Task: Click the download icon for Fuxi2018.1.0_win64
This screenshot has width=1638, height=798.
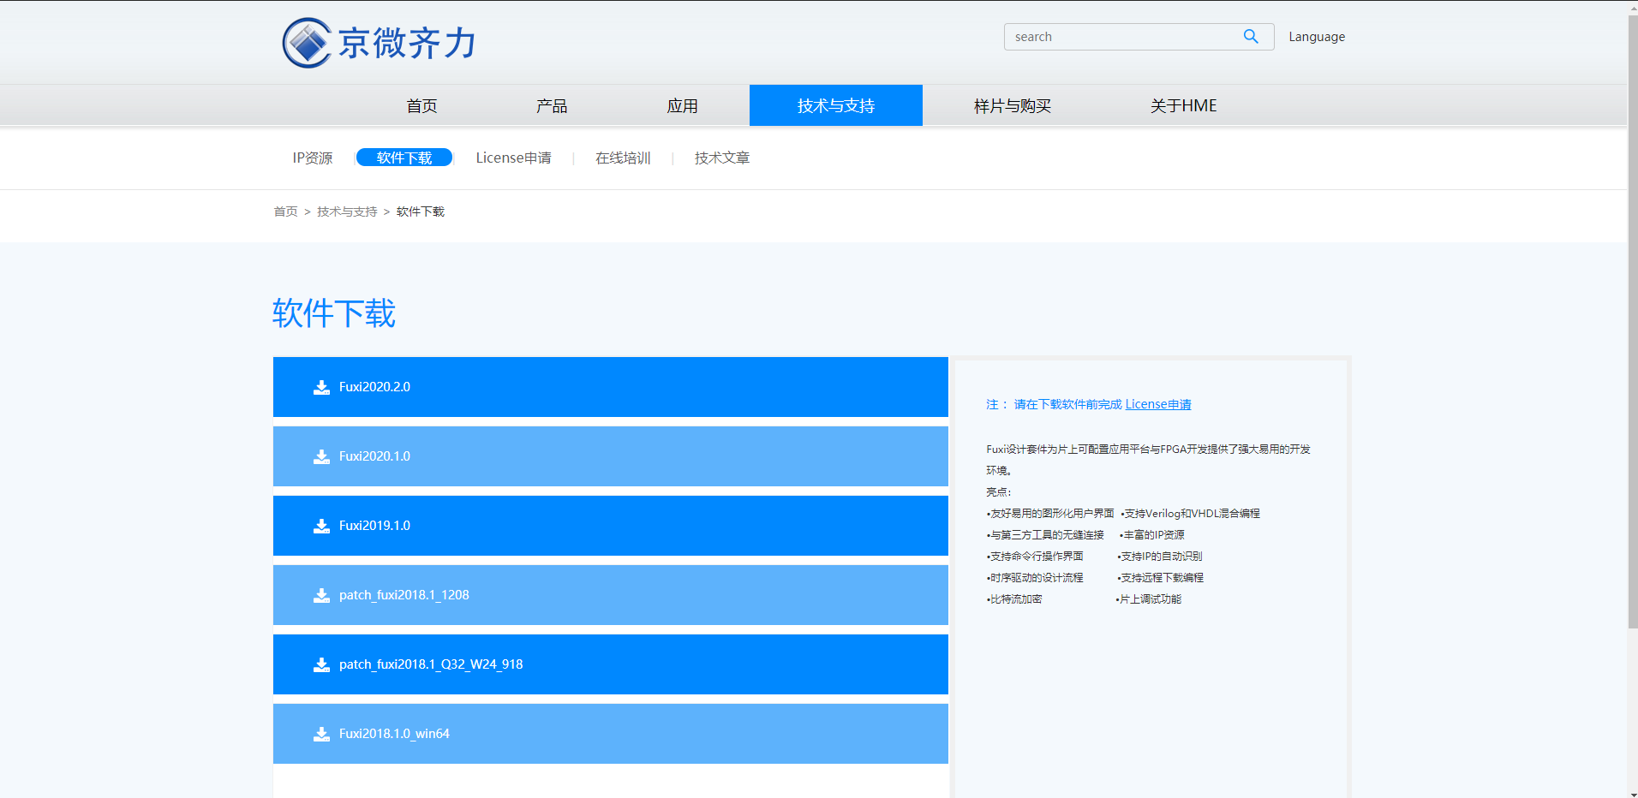Action: 321,734
